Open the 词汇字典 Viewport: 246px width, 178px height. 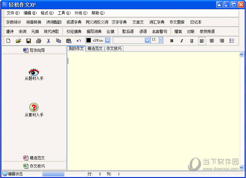(x=157, y=22)
